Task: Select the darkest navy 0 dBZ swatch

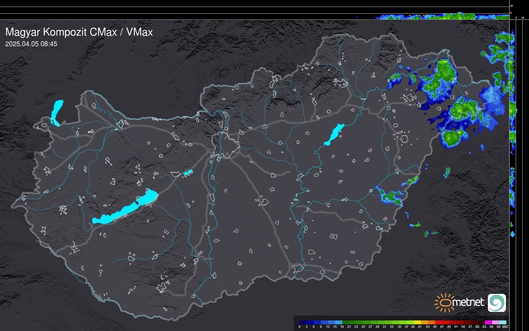Action: [303, 322]
